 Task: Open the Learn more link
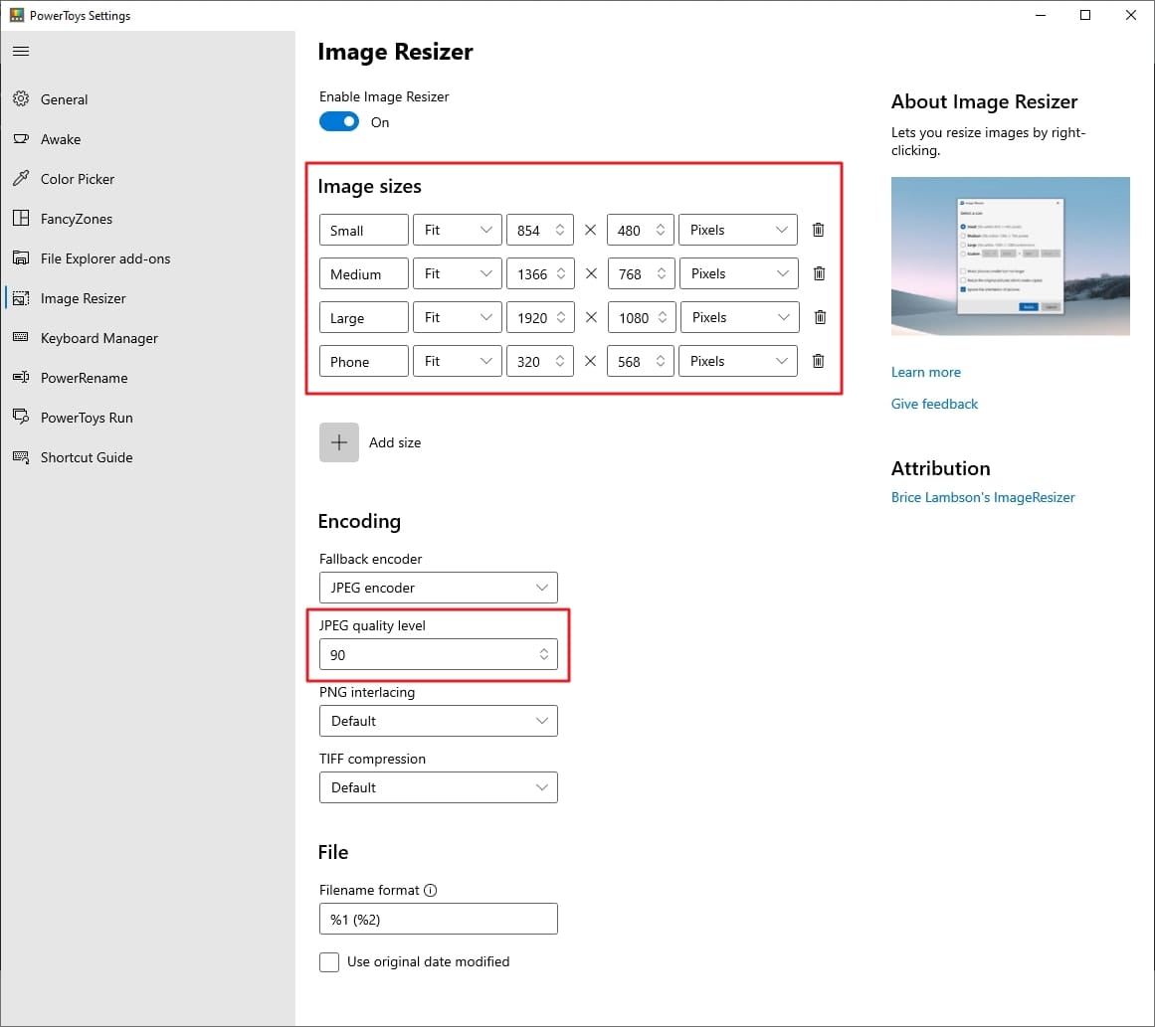coord(925,372)
